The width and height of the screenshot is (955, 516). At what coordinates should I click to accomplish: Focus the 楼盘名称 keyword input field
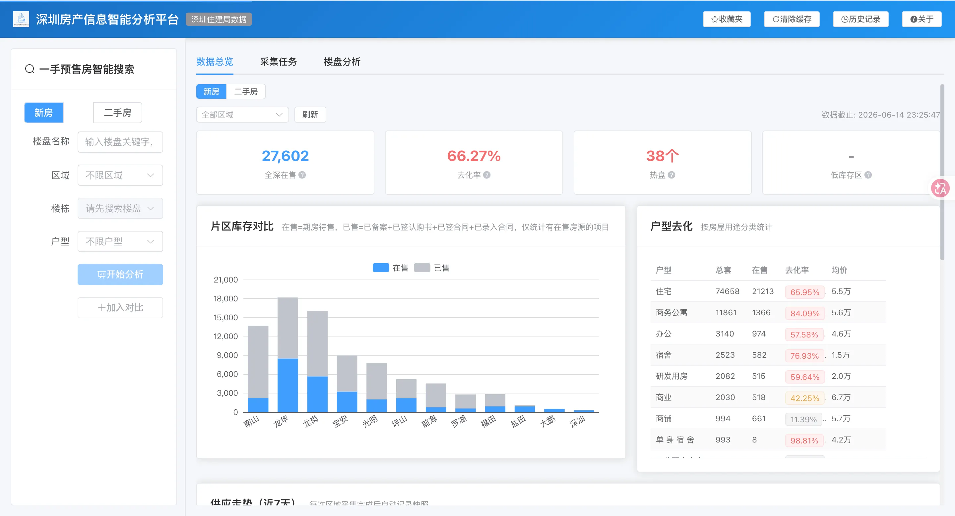tap(120, 142)
